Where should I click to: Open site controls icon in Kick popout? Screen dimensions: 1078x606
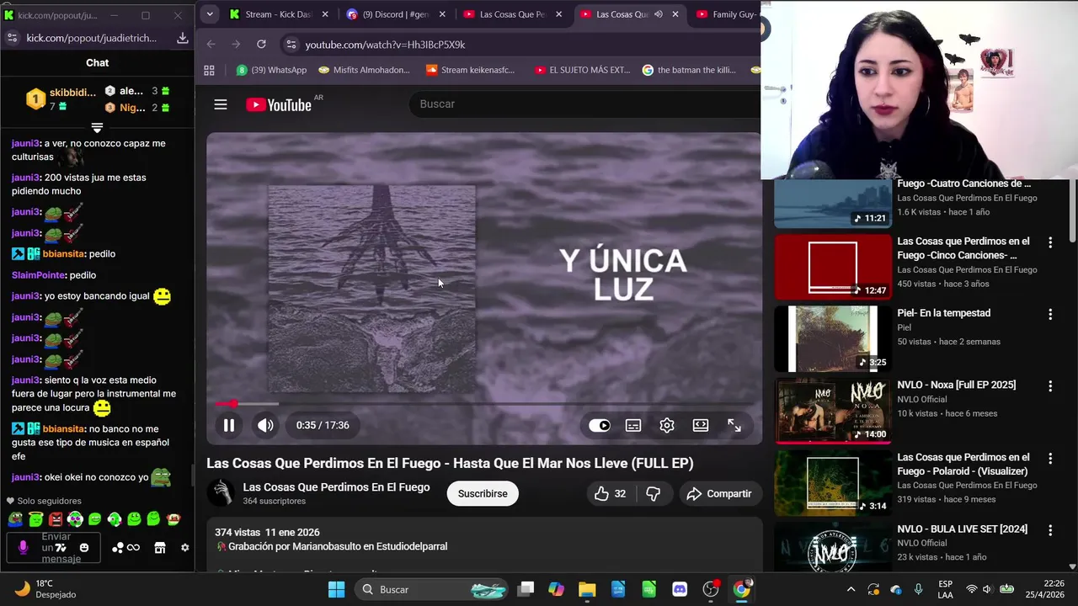pos(12,38)
